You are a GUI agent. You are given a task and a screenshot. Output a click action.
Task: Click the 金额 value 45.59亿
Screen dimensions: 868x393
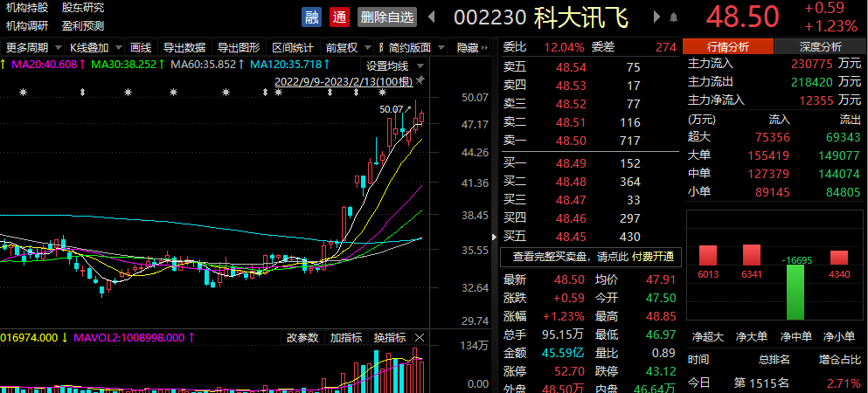[564, 353]
